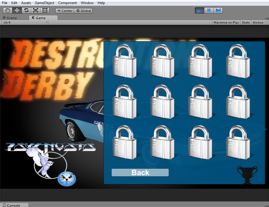This screenshot has width=269, height=207.
Task: Select the Scale tool
Action: (x=35, y=10)
